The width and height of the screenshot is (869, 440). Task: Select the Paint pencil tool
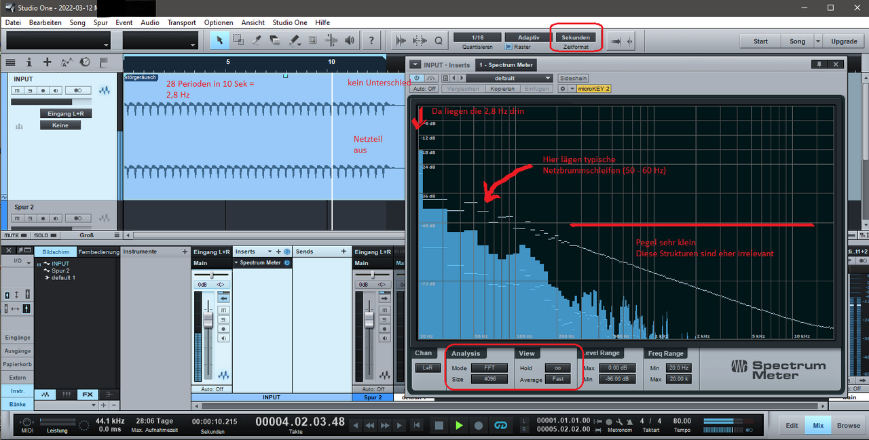pyautogui.click(x=294, y=40)
